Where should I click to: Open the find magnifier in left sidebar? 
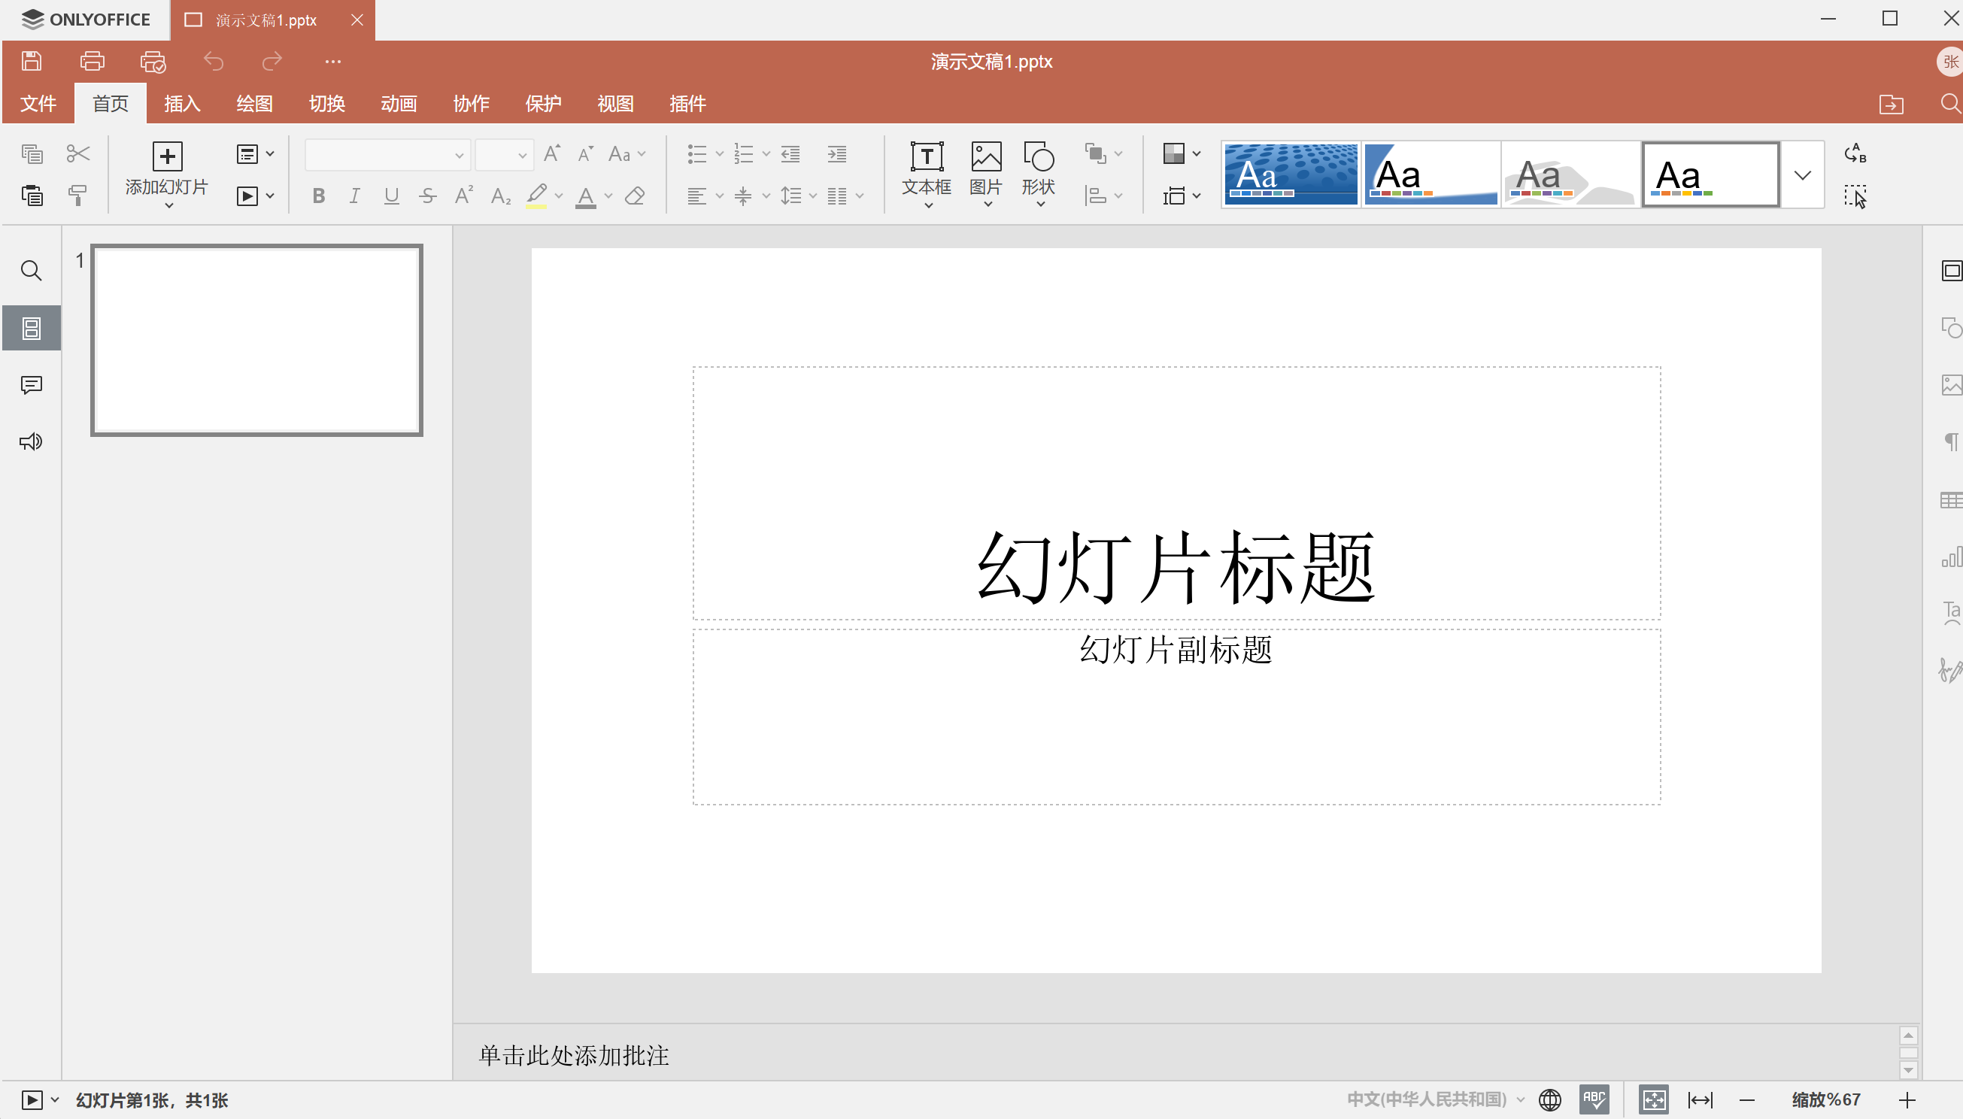click(32, 271)
